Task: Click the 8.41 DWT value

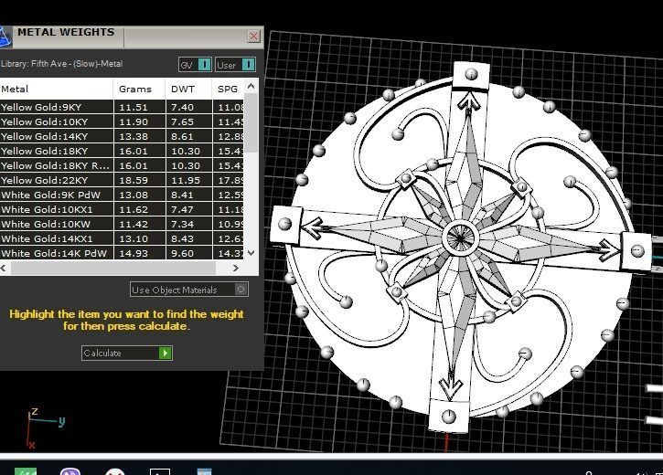Action: point(182,195)
